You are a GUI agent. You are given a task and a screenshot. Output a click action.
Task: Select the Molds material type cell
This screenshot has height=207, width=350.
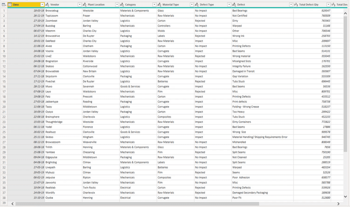point(175,31)
